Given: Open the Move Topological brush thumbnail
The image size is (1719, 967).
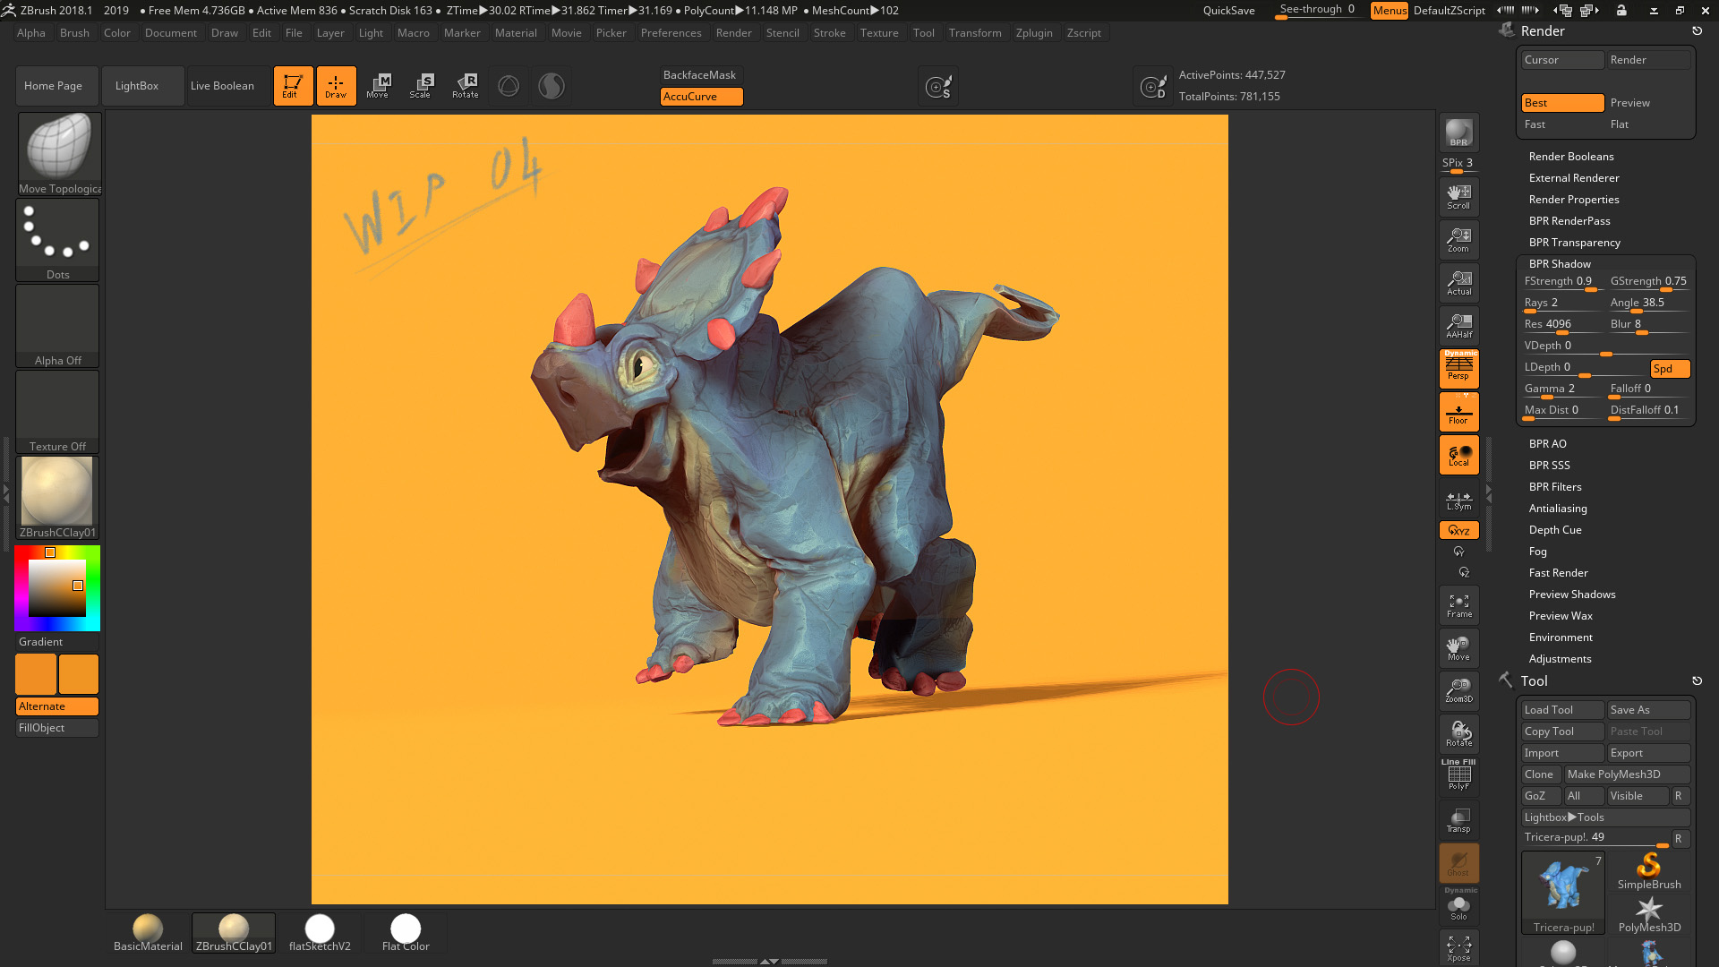Looking at the screenshot, I should coord(59,153).
